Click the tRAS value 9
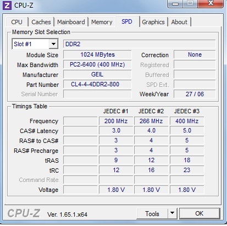This screenshot has width=227, height=226. point(116,160)
